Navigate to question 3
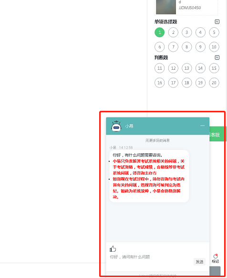Image resolution: width=227 pixels, height=278 pixels. pos(187,32)
